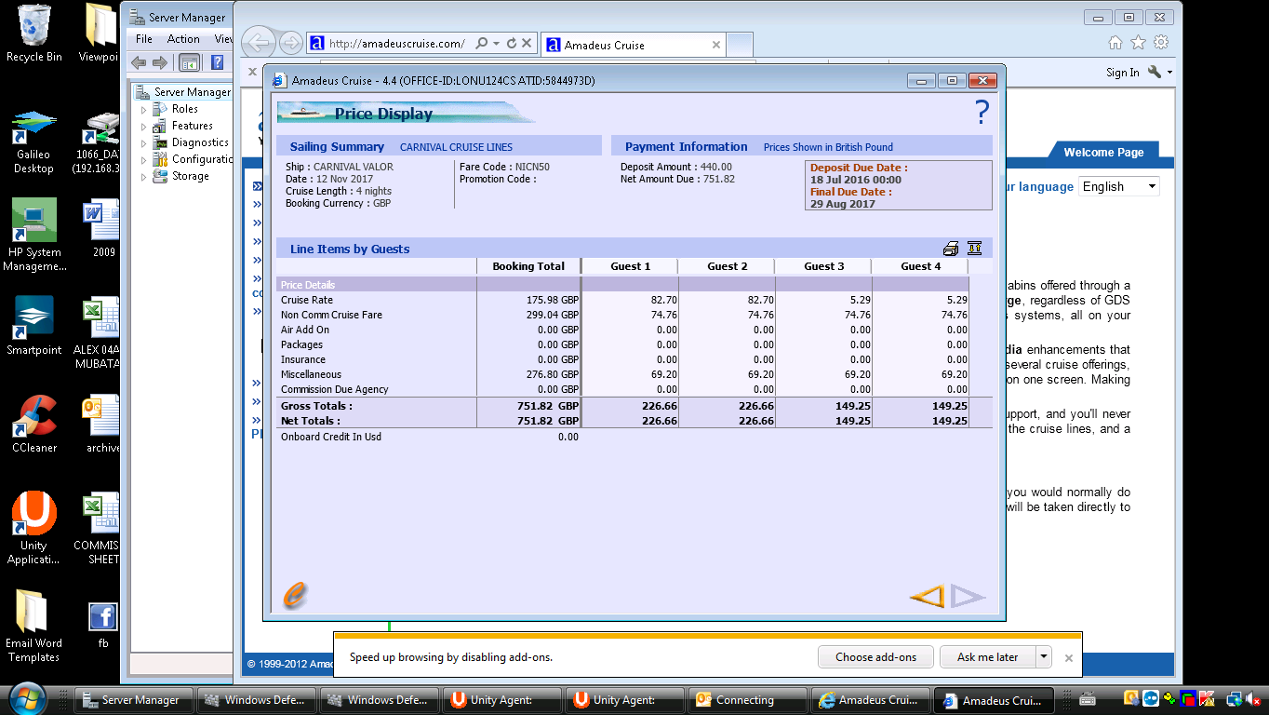Expand the Diagnostics tree node
1269x715 pixels.
click(144, 143)
